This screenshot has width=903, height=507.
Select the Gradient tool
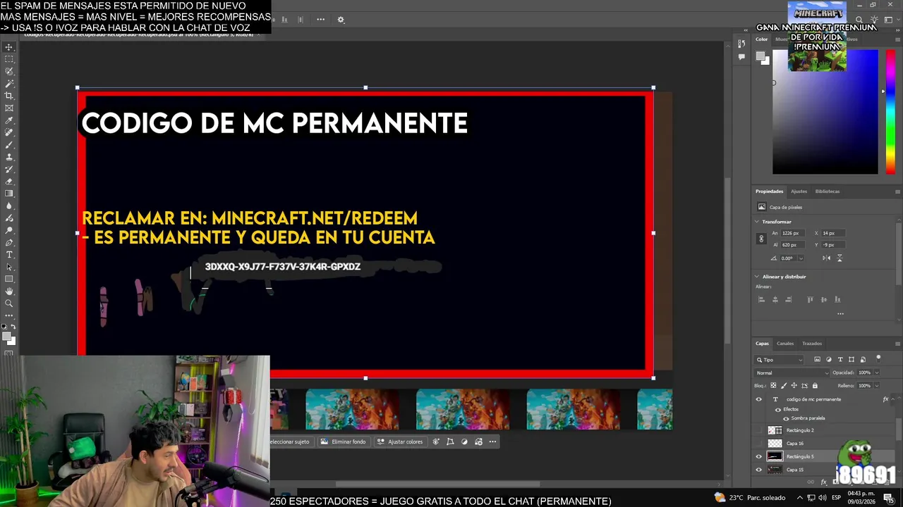click(x=9, y=193)
